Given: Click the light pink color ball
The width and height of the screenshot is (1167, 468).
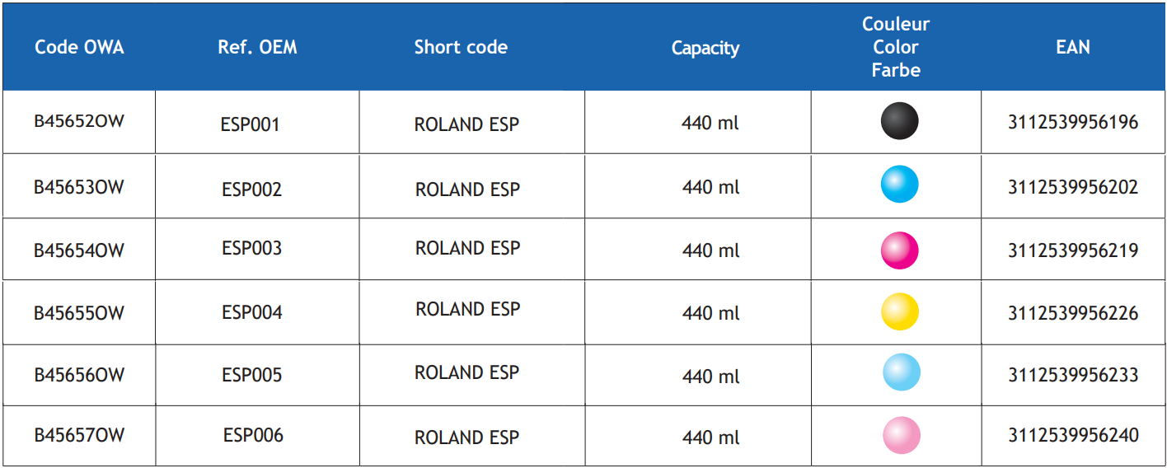Looking at the screenshot, I should (901, 434).
